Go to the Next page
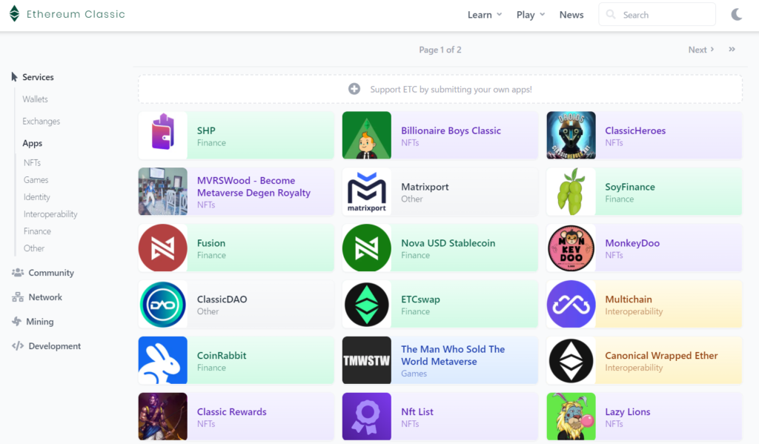Image resolution: width=759 pixels, height=444 pixels. pyautogui.click(x=700, y=50)
